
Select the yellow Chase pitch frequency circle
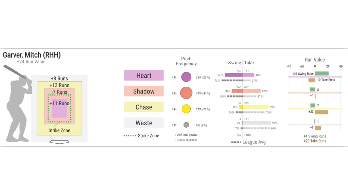(x=186, y=109)
